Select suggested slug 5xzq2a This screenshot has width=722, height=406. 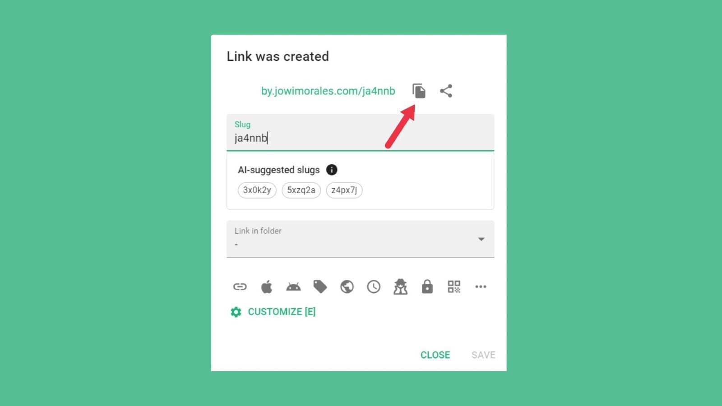[301, 190]
